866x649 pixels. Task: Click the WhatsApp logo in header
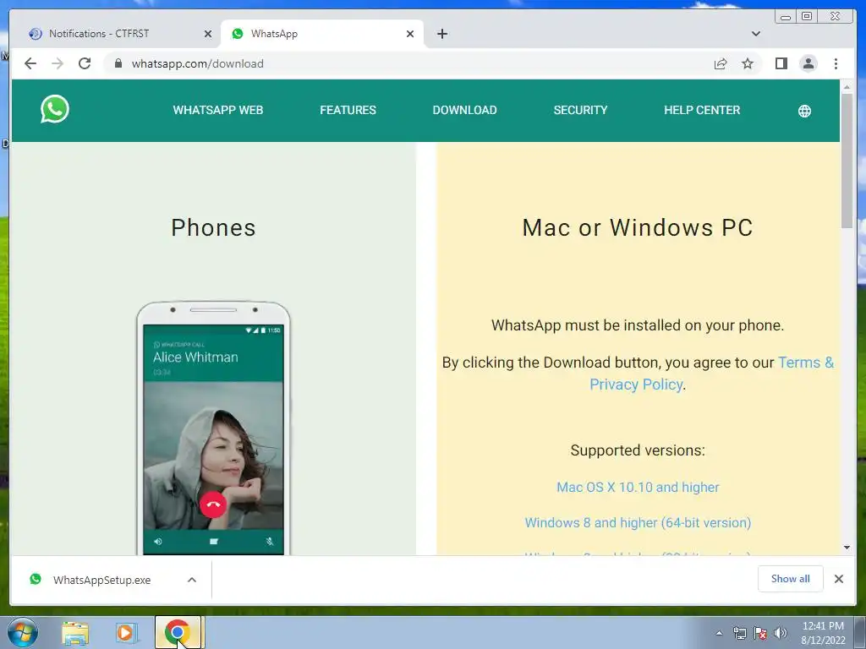(55, 109)
